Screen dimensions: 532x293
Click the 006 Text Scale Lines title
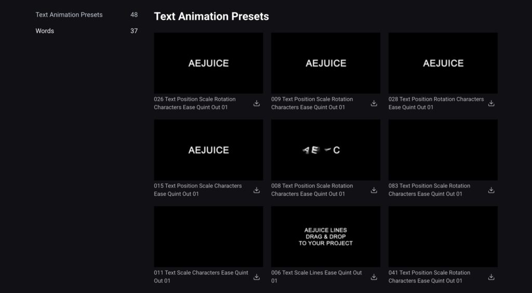(316, 276)
